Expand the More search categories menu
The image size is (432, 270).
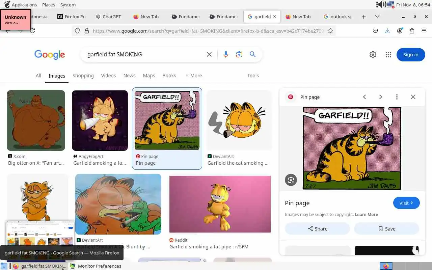pos(194,76)
